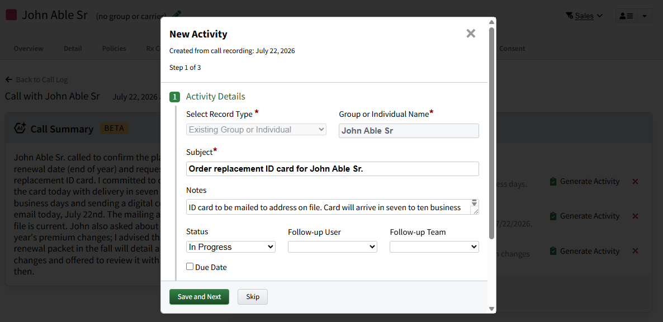663x322 pixels.
Task: Click the BETA badge
Action: pos(113,128)
